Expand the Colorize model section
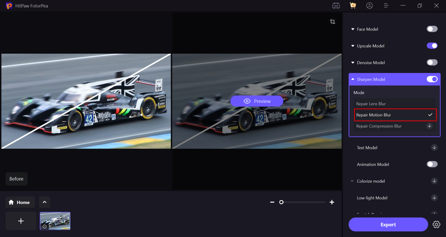This screenshot has width=446, height=237. coord(352,181)
